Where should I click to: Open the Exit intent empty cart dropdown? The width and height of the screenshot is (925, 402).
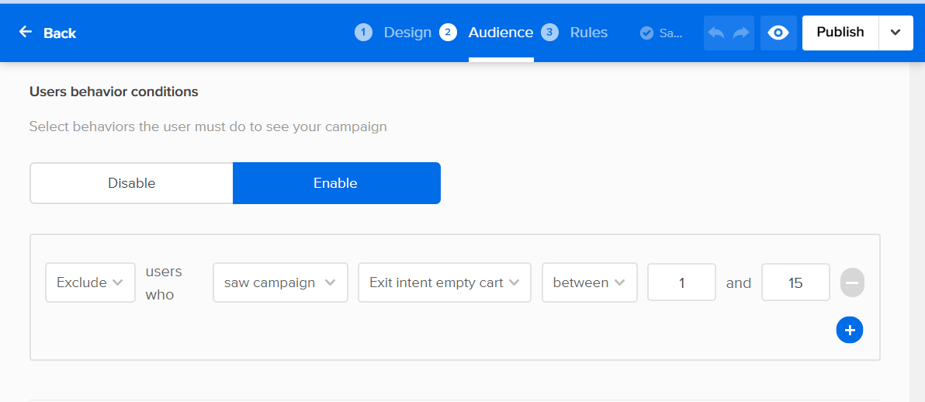444,282
